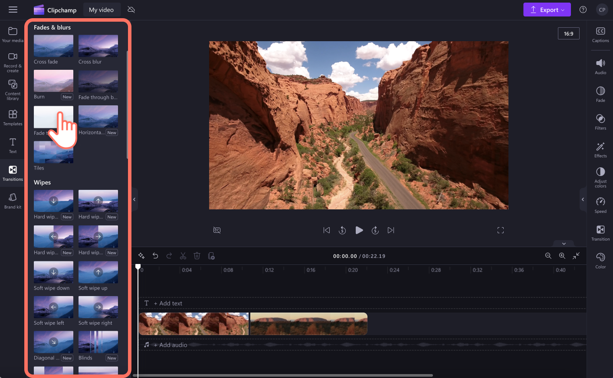Rewind 5 seconds
This screenshot has width=613, height=378.
342,230
